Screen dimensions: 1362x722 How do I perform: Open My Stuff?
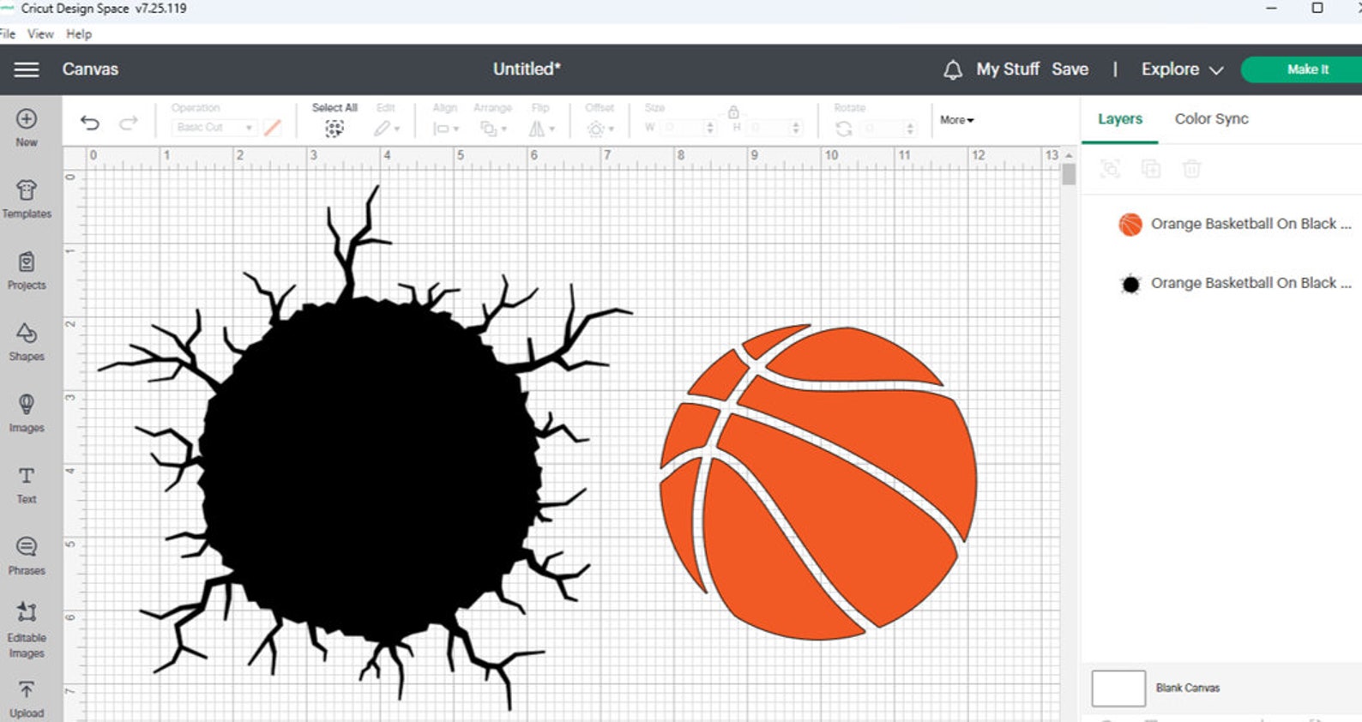tap(1008, 69)
